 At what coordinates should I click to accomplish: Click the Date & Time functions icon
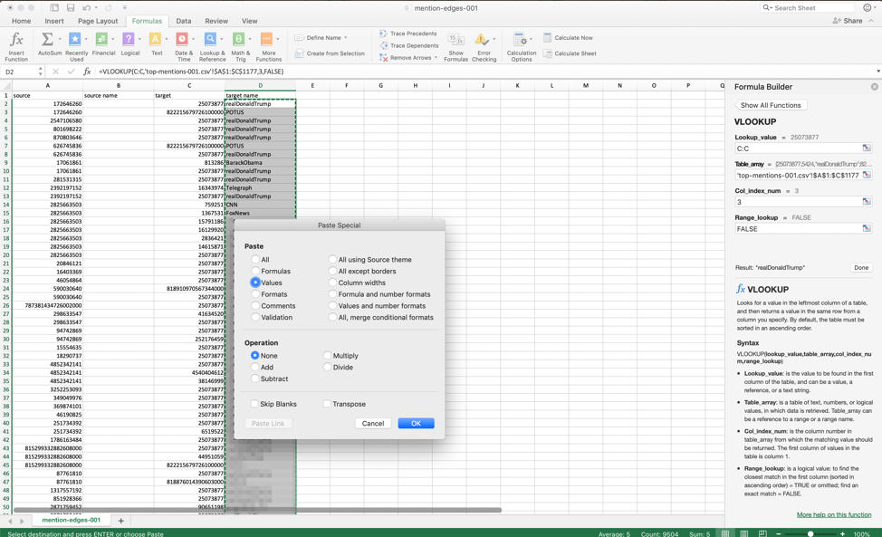coord(181,39)
